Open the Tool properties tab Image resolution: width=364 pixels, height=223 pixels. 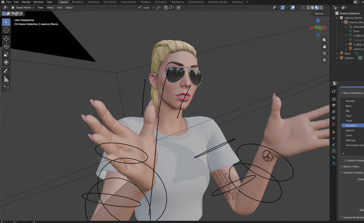point(334,91)
